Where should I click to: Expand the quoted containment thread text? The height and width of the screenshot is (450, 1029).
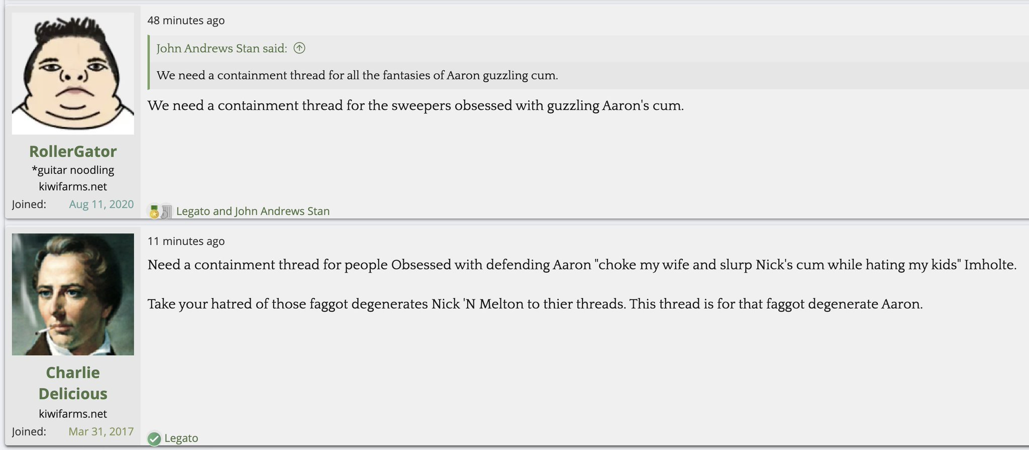357,75
